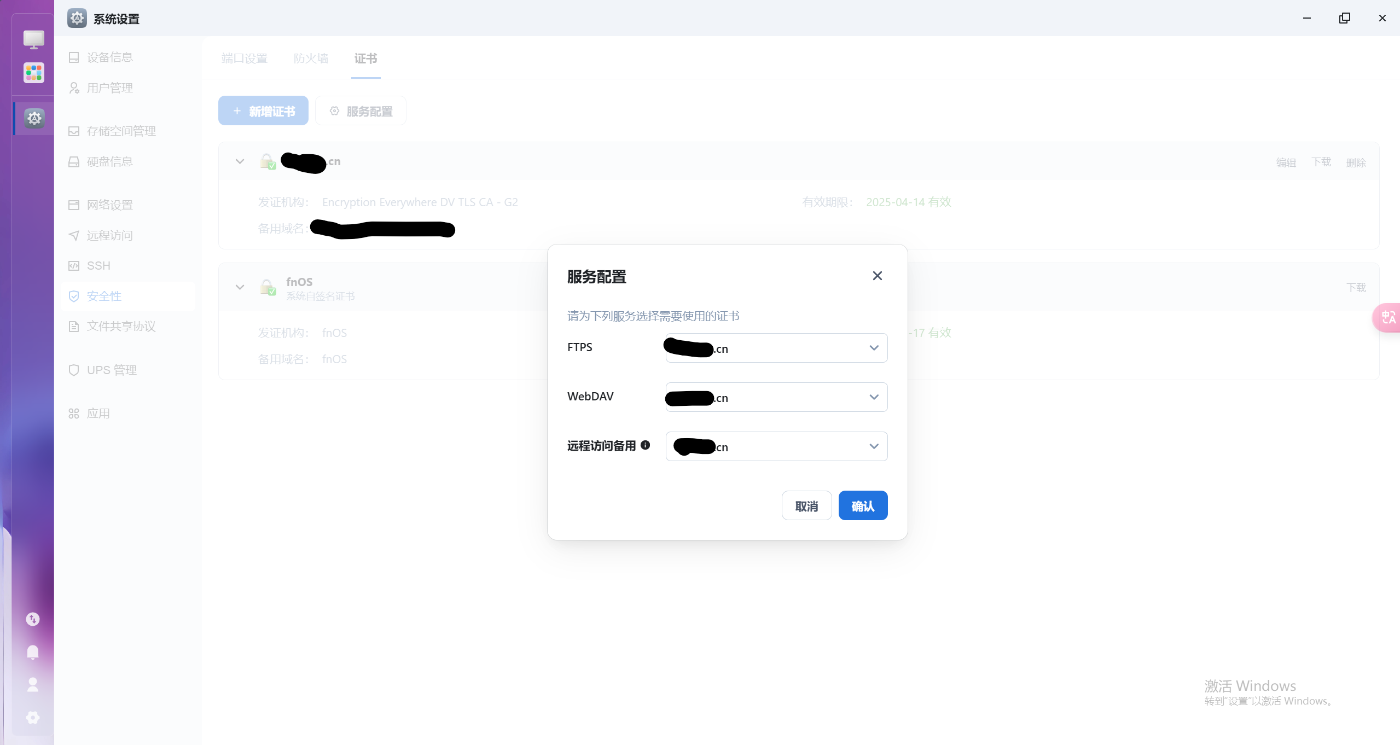Open SSH in the settings sidebar
This screenshot has height=745, width=1400.
coord(98,266)
